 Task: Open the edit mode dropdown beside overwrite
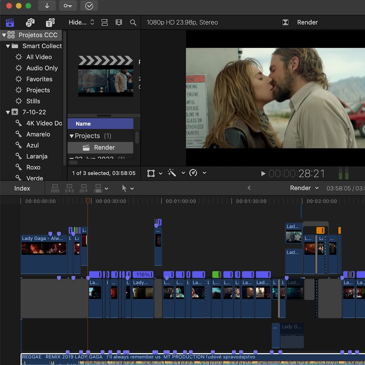[106, 189]
